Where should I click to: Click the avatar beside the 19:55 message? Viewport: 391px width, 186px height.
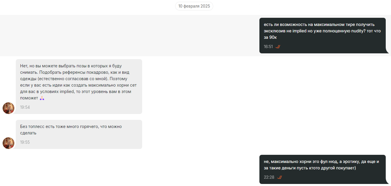pos(8,143)
